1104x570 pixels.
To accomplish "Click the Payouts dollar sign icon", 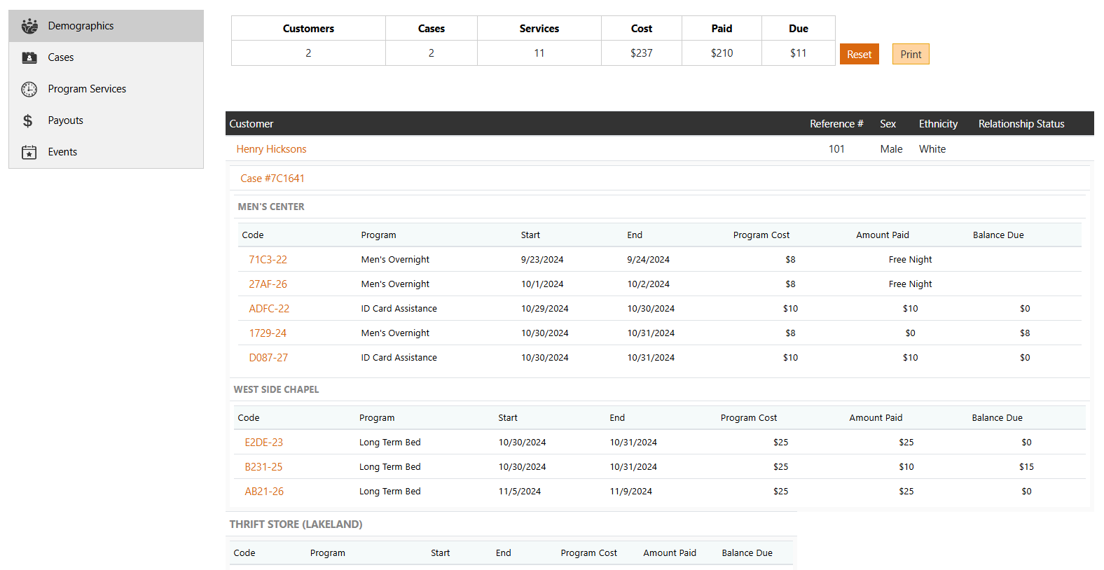I will pyautogui.click(x=28, y=120).
